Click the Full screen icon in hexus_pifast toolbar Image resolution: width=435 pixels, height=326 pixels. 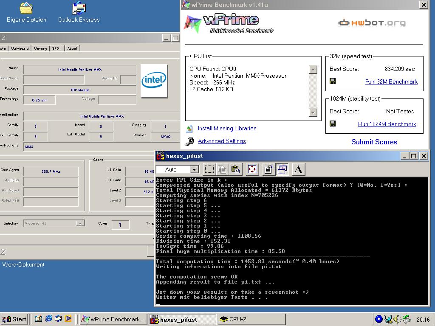click(252, 169)
